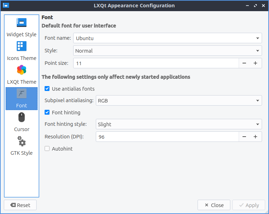The width and height of the screenshot is (269, 214).
Task: Increase Point size with plus button
Action: (255, 63)
